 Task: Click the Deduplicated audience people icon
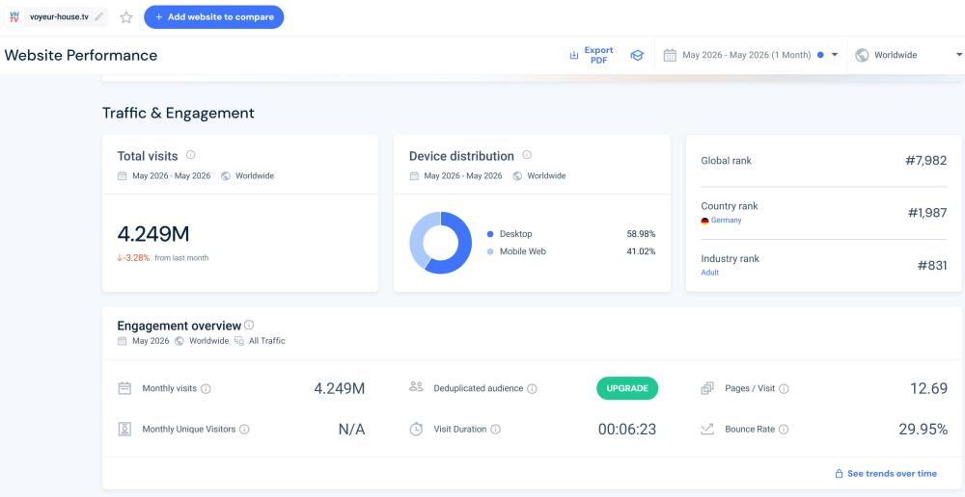[416, 386]
